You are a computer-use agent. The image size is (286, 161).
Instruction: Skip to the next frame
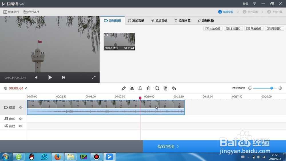click(x=63, y=77)
